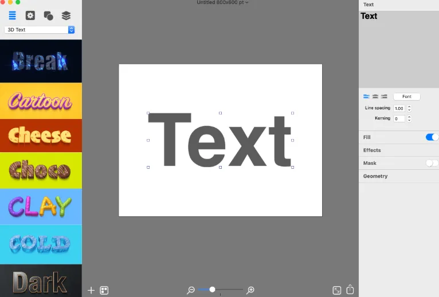The height and width of the screenshot is (297, 439).
Task: Open the 3D Text category dropdown
Action: pos(40,30)
